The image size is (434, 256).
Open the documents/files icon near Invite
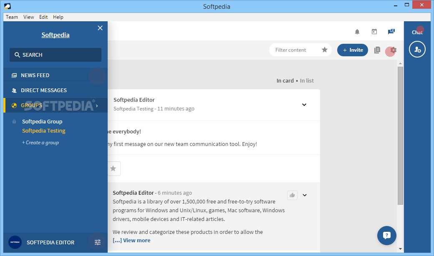click(x=377, y=50)
